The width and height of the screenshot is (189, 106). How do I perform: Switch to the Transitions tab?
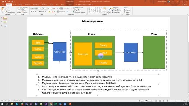(27, 5)
